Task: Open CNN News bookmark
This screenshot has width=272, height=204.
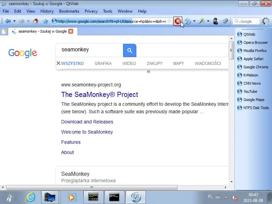Action: pos(249,83)
